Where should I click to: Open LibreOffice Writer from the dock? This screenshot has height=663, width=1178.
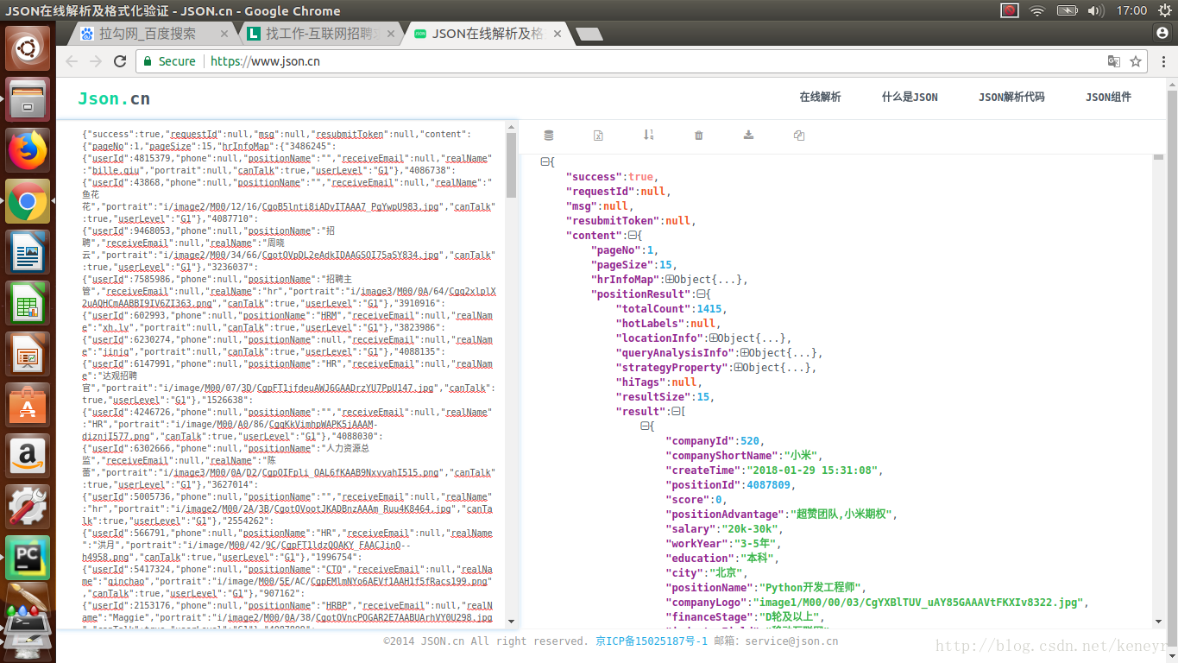click(x=28, y=253)
